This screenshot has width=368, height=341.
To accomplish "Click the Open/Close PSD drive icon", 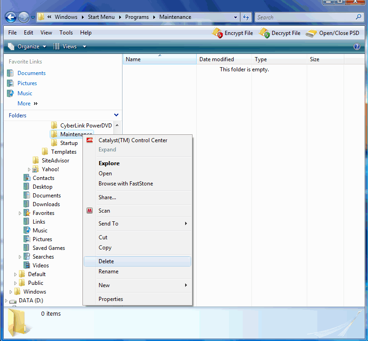I will pyautogui.click(x=311, y=34).
